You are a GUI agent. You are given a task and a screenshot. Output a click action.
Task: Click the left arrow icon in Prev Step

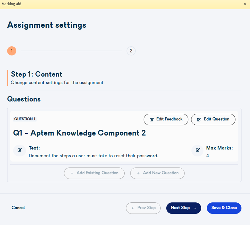133,208
